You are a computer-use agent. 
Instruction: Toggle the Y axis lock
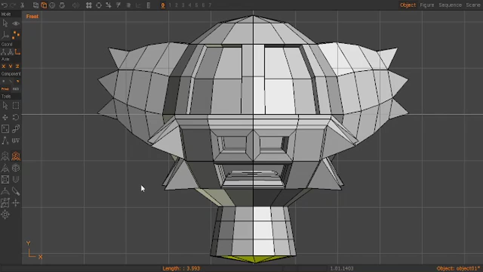[x=11, y=66]
